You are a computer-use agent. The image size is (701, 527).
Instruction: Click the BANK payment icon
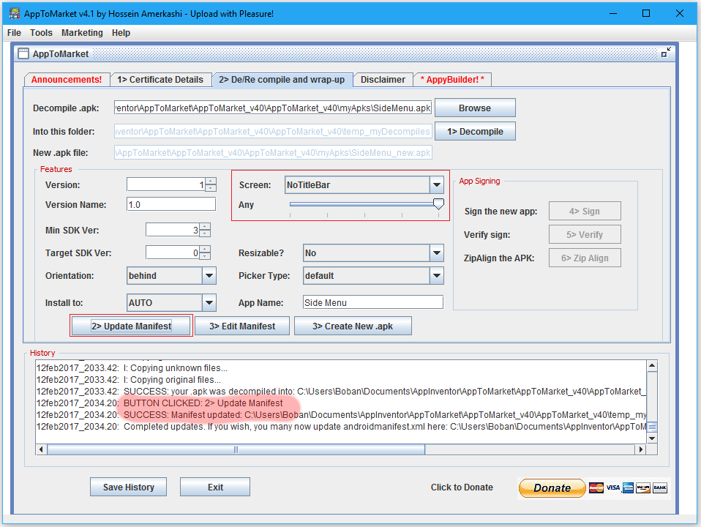[660, 487]
